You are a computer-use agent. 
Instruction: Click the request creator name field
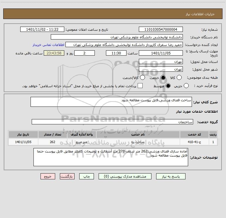click(x=124, y=45)
